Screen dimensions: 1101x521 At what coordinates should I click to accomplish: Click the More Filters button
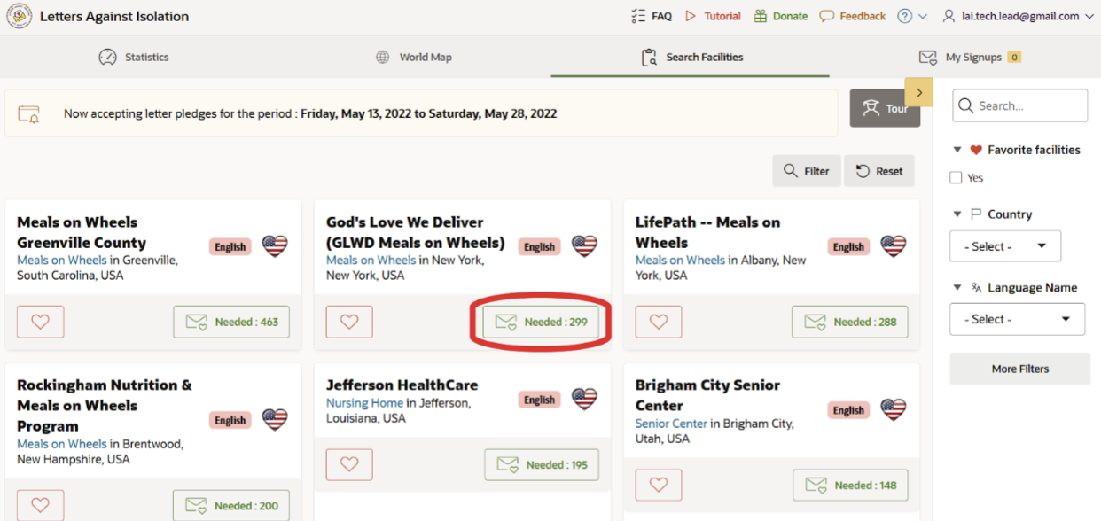1019,369
